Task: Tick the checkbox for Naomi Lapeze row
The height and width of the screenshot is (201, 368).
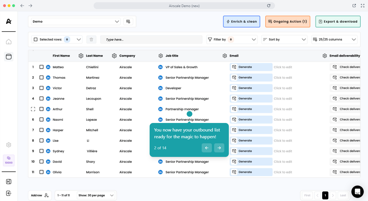Action: pyautogui.click(x=42, y=120)
